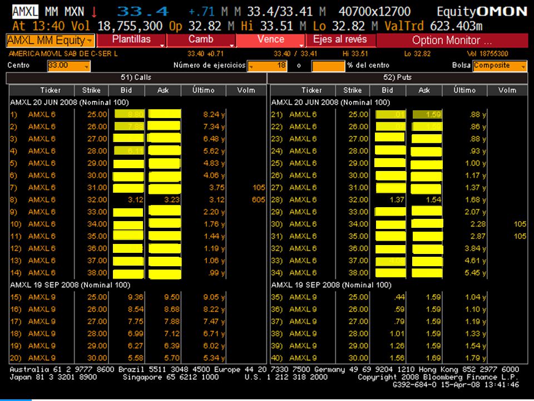This screenshot has width=534, height=401.
Task: Click the 1.69 ask in Puts
Action: click(x=433, y=358)
